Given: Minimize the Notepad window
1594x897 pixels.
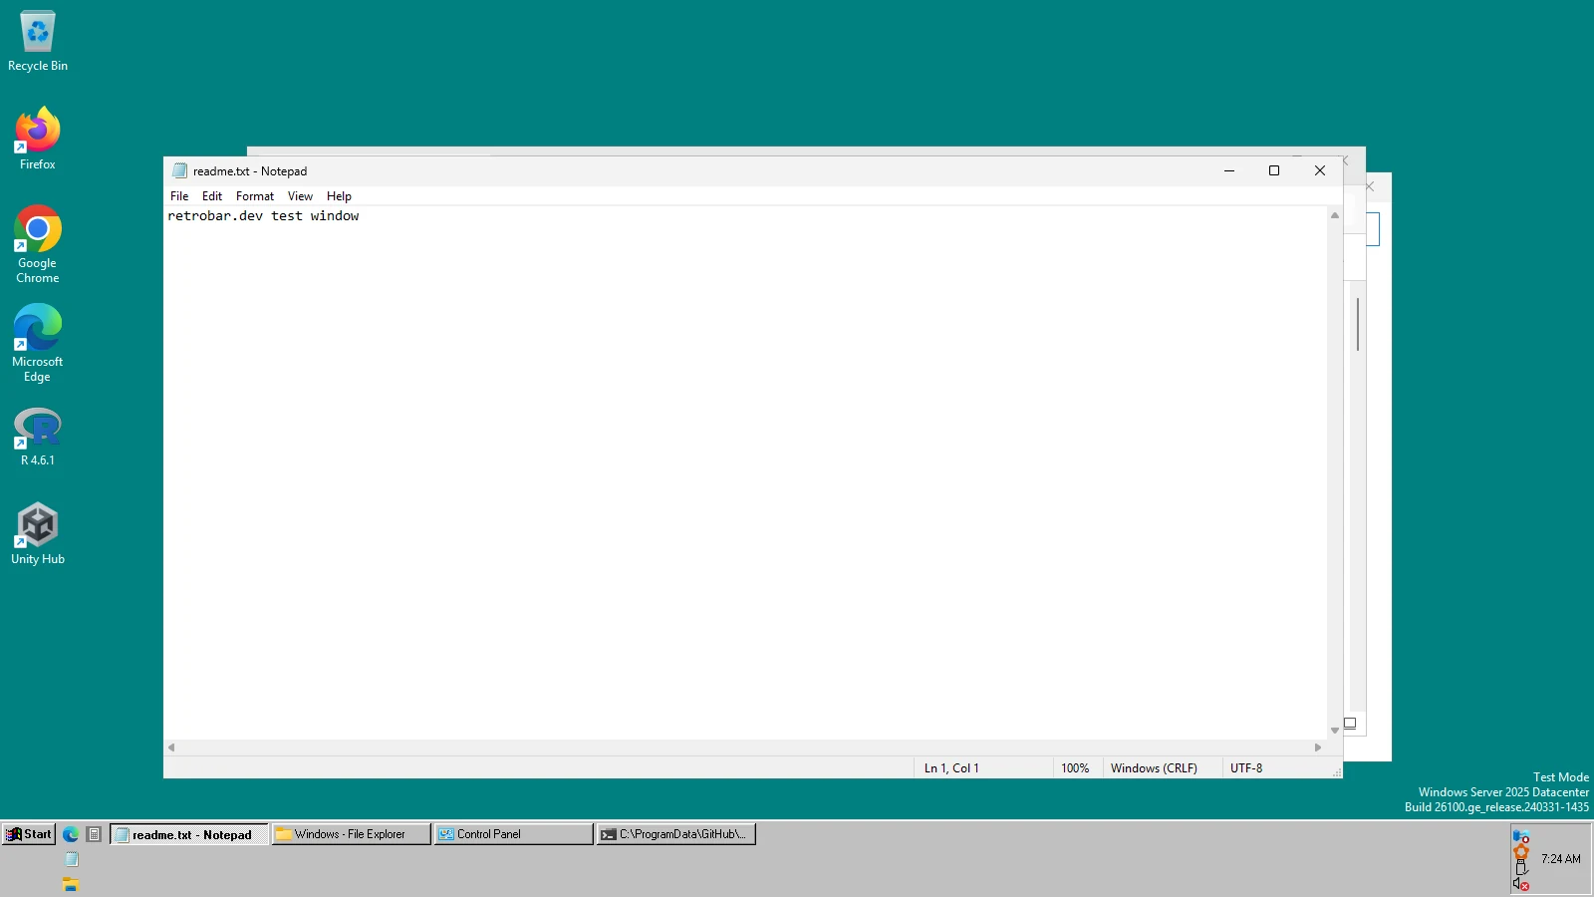Looking at the screenshot, I should (1229, 170).
